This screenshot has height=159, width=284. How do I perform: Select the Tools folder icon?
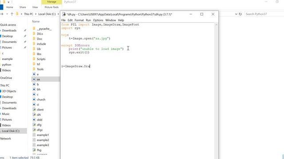click(34, 69)
